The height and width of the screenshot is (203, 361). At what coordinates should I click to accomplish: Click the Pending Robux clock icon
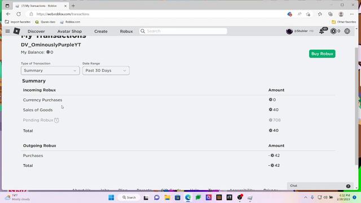point(56,120)
